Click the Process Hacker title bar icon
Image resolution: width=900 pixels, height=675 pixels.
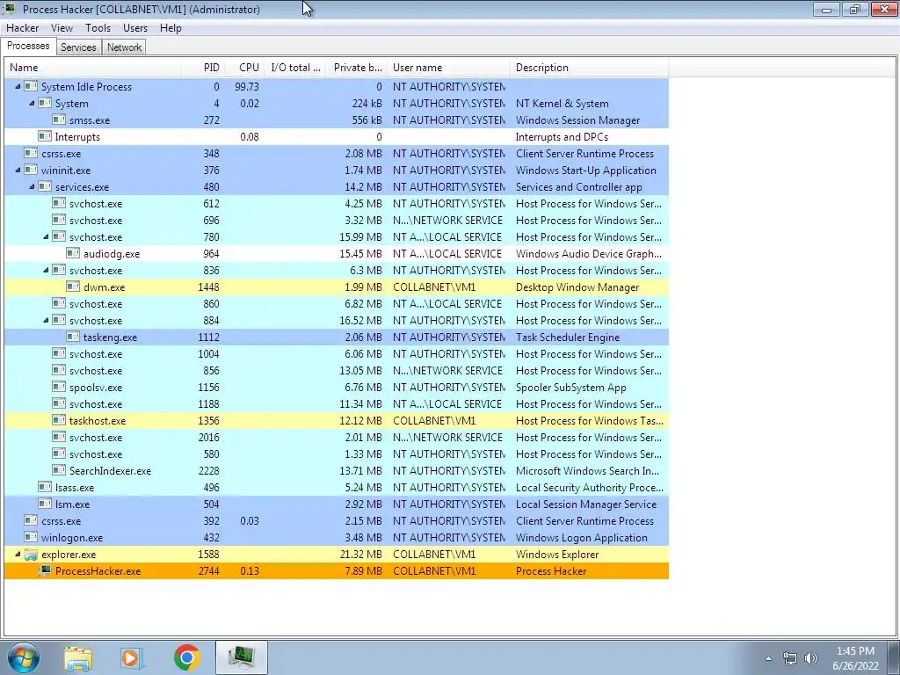[x=9, y=9]
